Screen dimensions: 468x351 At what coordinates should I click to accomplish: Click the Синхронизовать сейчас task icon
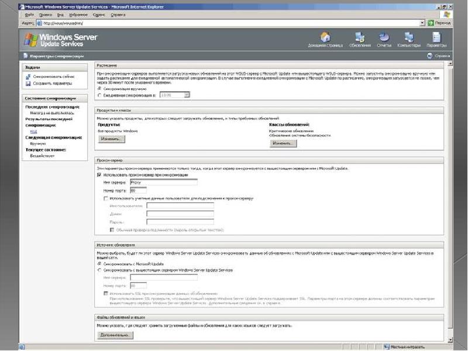point(28,77)
